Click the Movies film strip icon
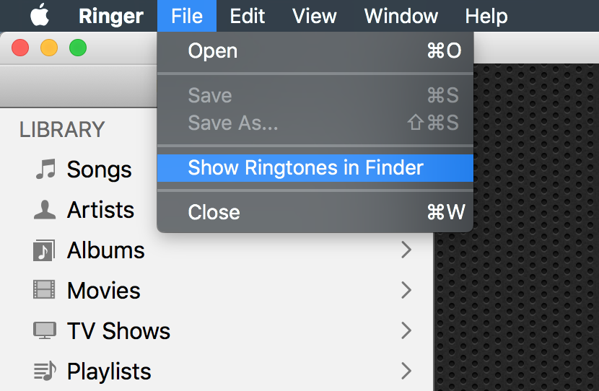 (45, 291)
